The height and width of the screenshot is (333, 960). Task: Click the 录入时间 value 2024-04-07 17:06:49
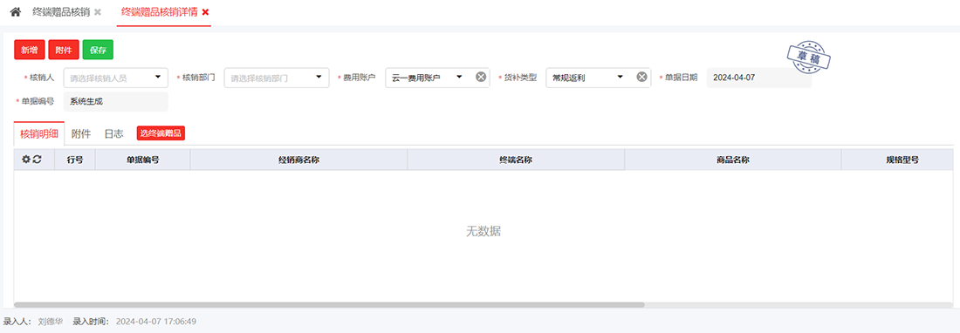[156, 321]
